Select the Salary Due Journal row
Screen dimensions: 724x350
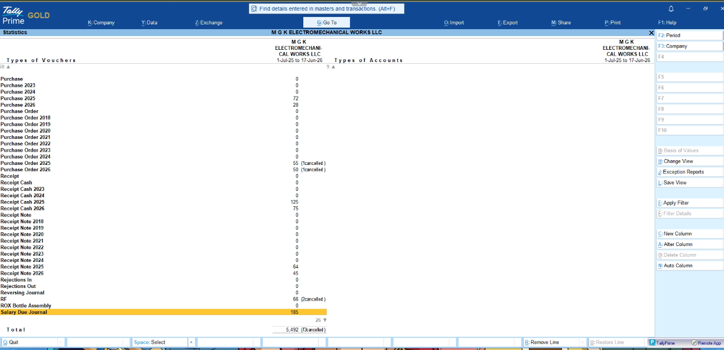[163, 312]
